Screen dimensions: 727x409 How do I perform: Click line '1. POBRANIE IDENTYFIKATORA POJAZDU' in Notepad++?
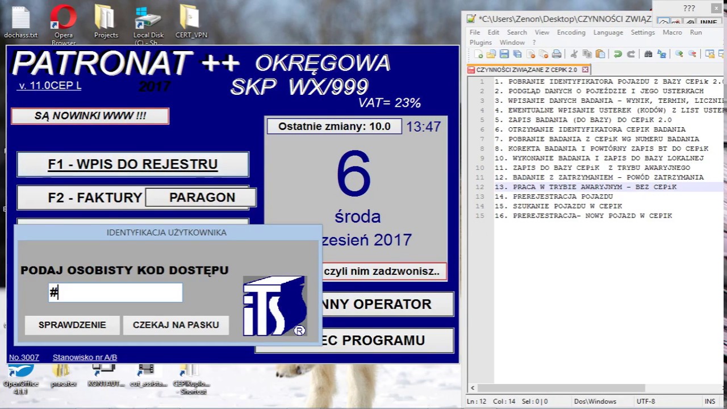pos(609,81)
